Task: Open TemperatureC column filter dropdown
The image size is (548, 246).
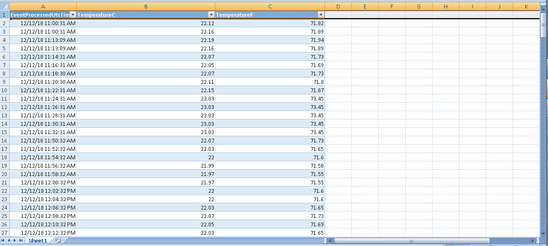Action: point(211,15)
